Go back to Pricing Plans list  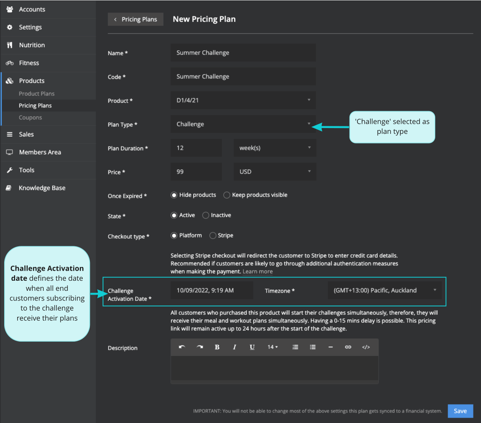coord(135,19)
